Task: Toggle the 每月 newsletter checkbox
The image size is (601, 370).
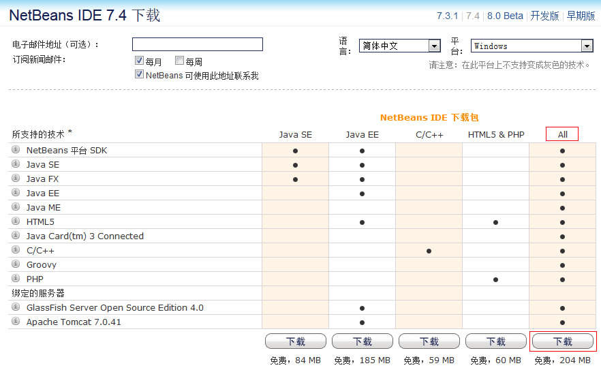Action: [139, 60]
